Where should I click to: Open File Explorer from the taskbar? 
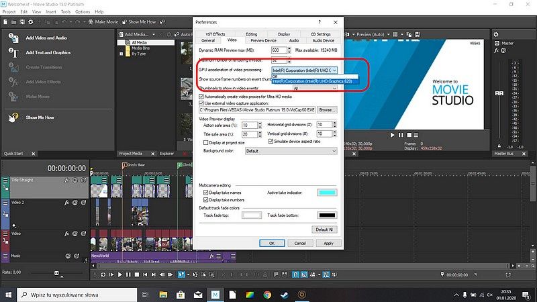pyautogui.click(x=163, y=295)
